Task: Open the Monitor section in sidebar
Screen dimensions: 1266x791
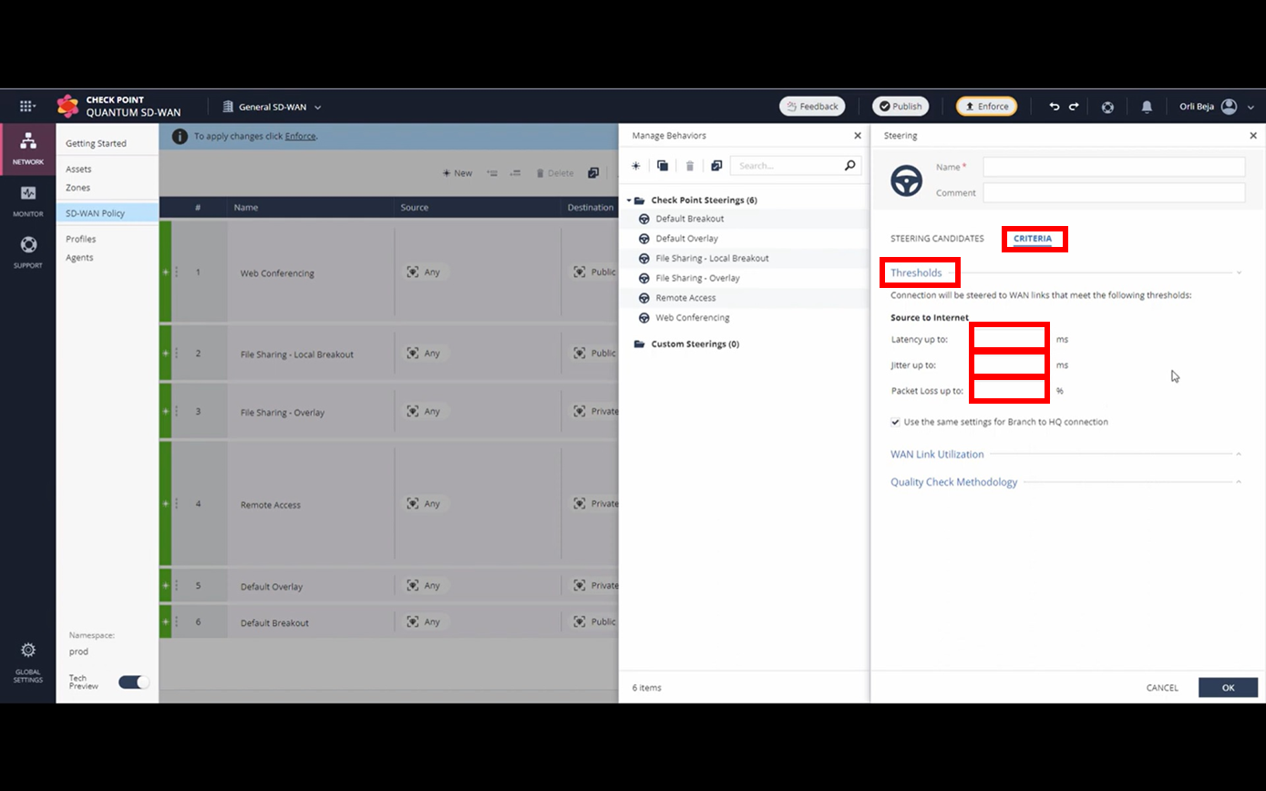Action: pos(27,200)
